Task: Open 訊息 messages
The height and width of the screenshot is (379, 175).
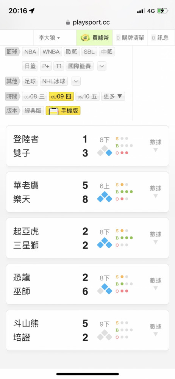Action: coord(160,38)
